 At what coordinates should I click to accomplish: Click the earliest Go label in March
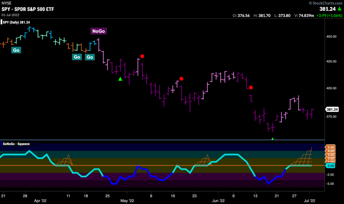pyautogui.click(x=16, y=50)
